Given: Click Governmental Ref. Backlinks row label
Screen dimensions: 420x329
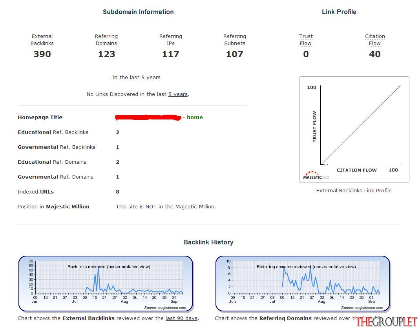Looking at the screenshot, I should [x=56, y=147].
